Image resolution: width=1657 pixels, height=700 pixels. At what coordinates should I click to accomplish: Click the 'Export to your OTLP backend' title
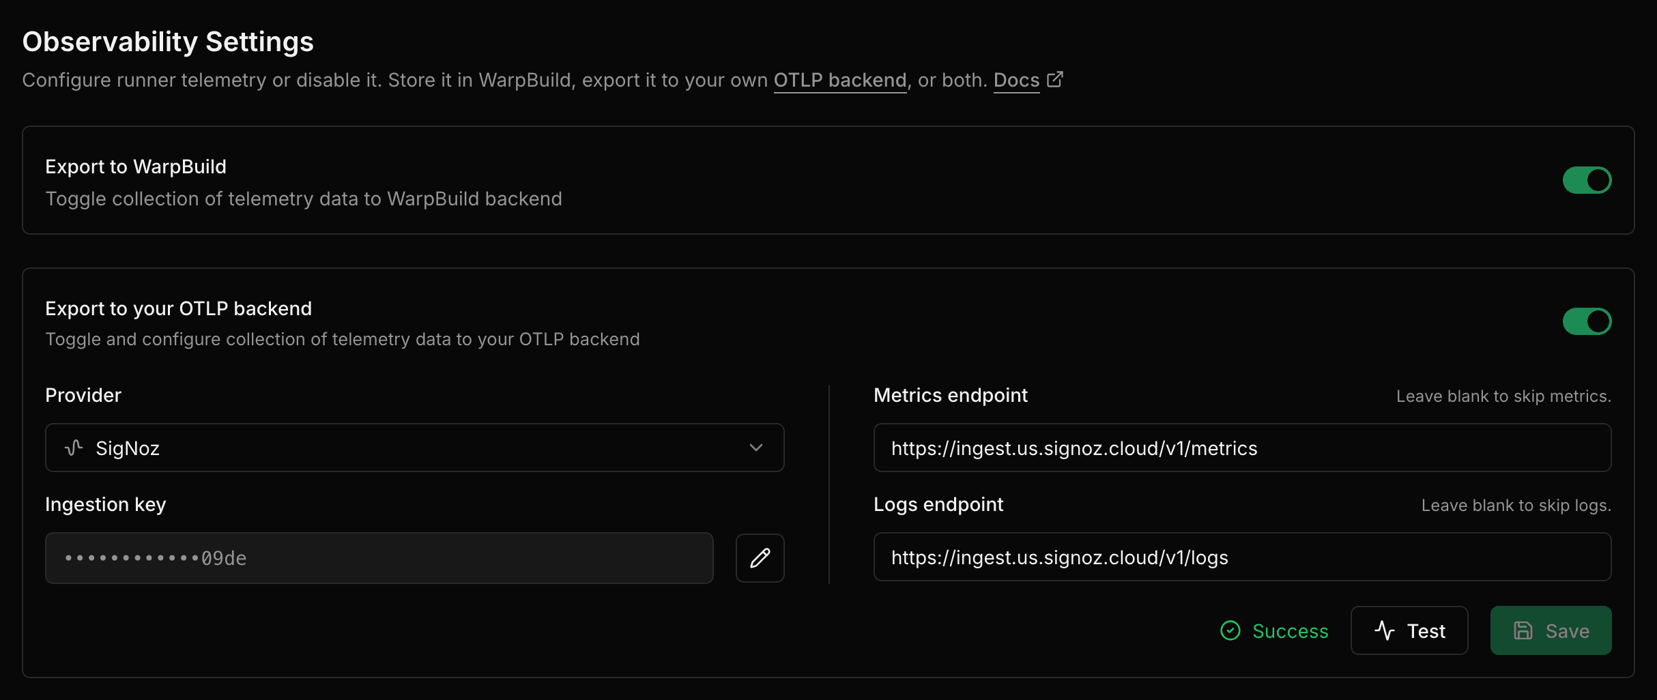pos(179,309)
